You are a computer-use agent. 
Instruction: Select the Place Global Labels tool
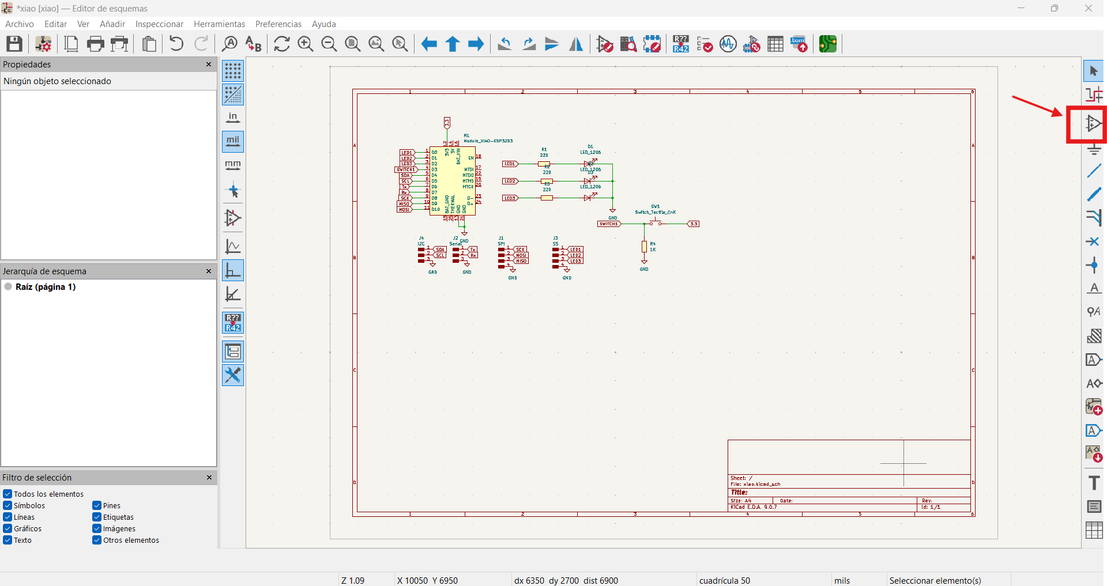click(x=1094, y=360)
